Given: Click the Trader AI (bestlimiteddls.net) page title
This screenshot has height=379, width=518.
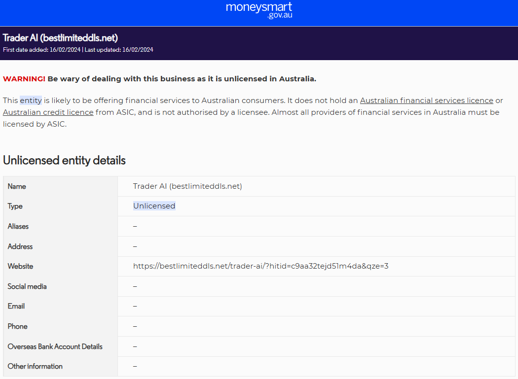Looking at the screenshot, I should (x=61, y=38).
